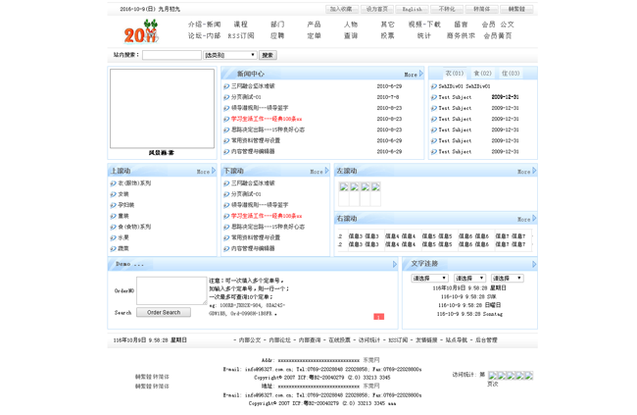The height and width of the screenshot is (415, 637).
Task: Open the 商务供求 menu item
Action: (x=461, y=35)
